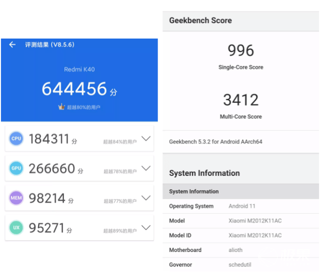Click the large System Information heading
The width and height of the screenshot is (320, 277).
[204, 173]
